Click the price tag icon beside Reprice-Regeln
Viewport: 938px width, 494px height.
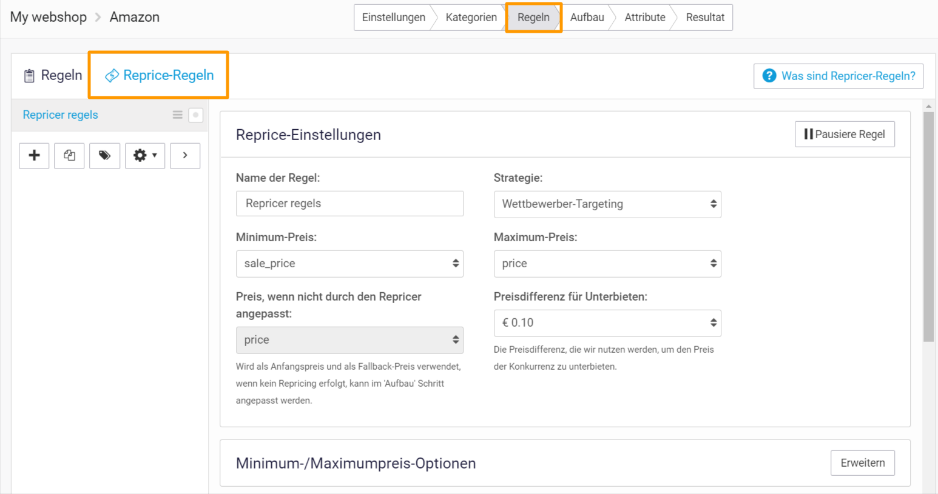tap(112, 76)
